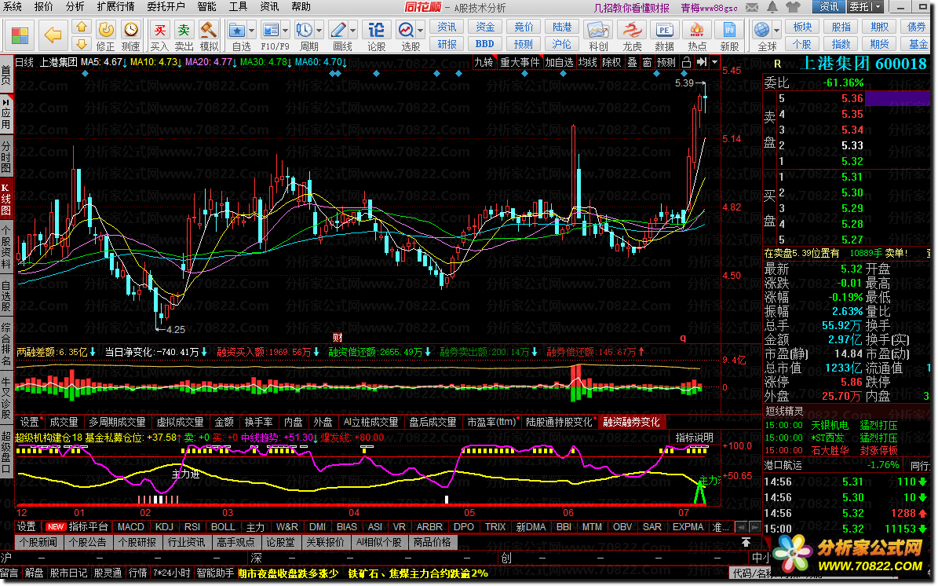Expand the 选股 dropdown arrow
The image size is (938, 586).
coord(422,30)
